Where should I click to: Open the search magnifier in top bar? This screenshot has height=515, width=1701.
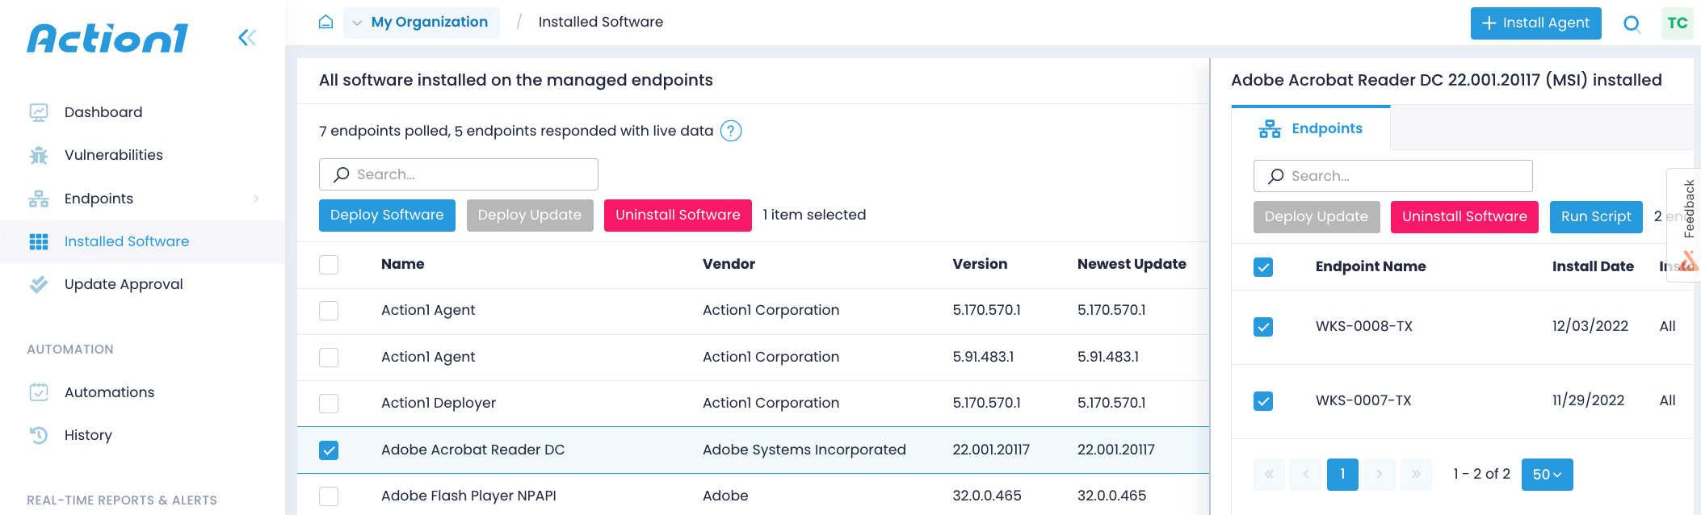[1632, 23]
